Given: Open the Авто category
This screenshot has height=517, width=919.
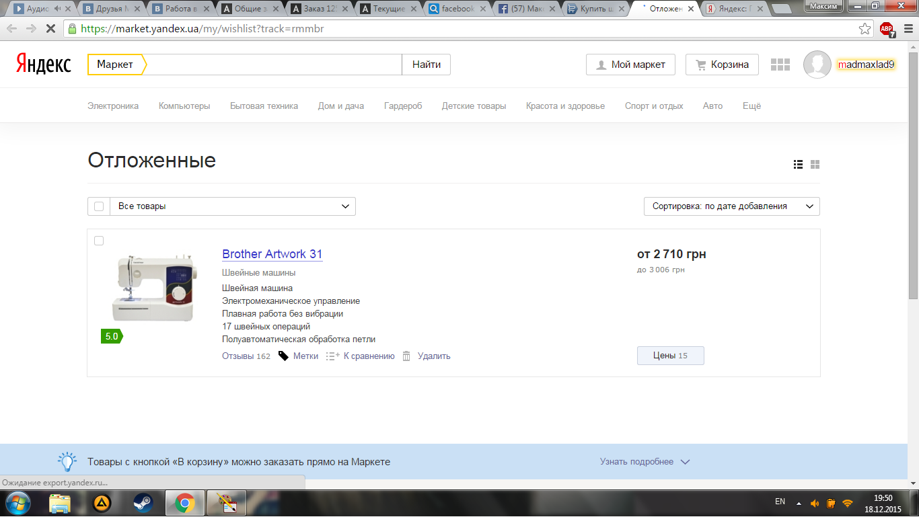Looking at the screenshot, I should tap(712, 106).
